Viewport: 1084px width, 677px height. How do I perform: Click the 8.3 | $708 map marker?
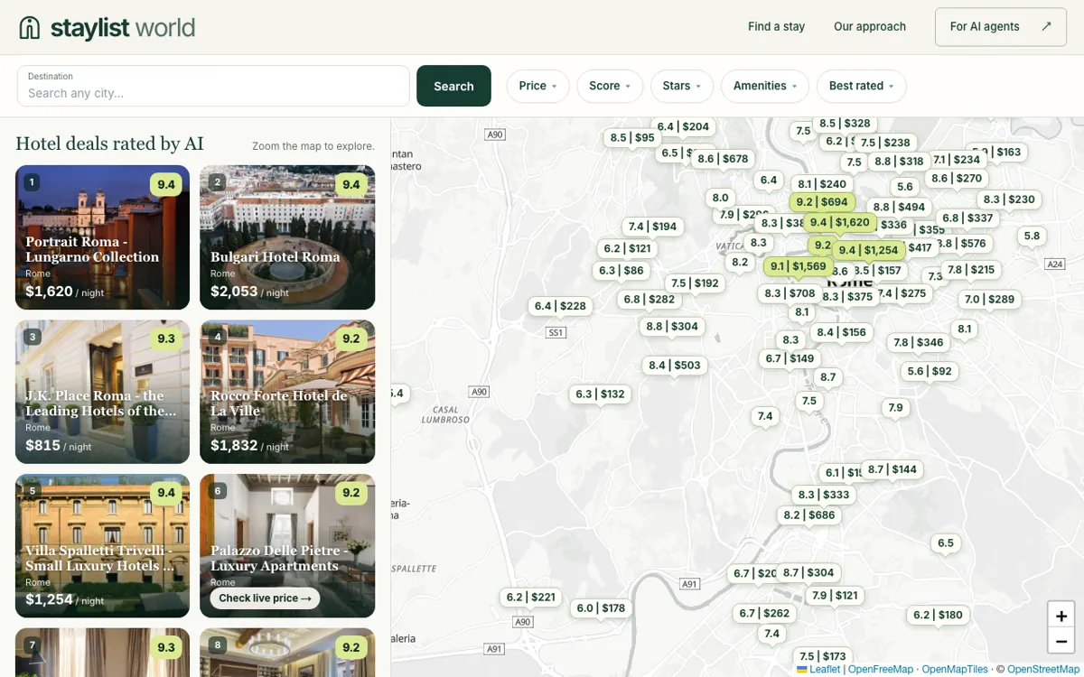click(x=790, y=293)
